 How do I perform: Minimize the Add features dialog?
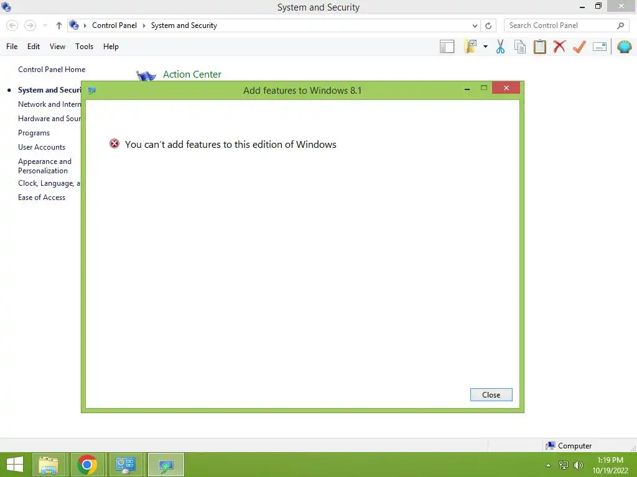467,88
